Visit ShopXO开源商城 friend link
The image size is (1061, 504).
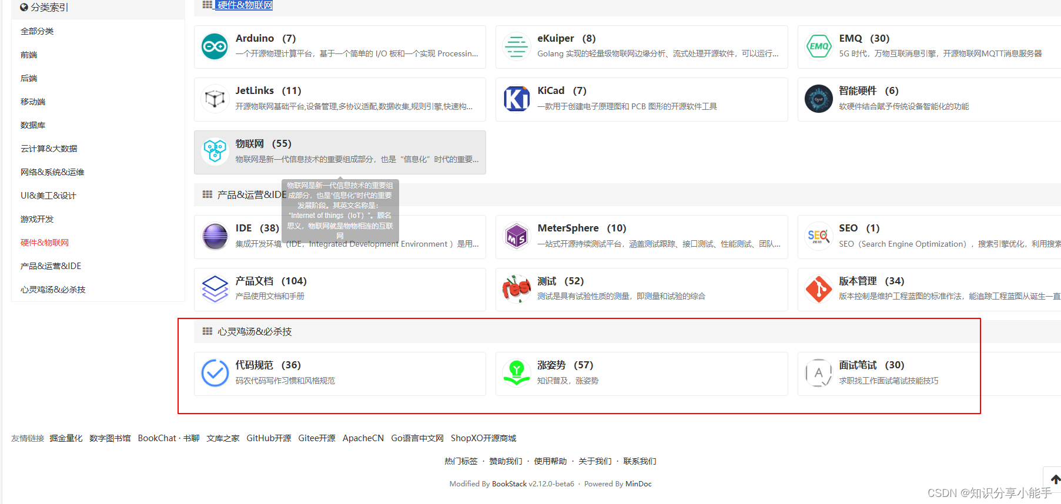click(483, 438)
